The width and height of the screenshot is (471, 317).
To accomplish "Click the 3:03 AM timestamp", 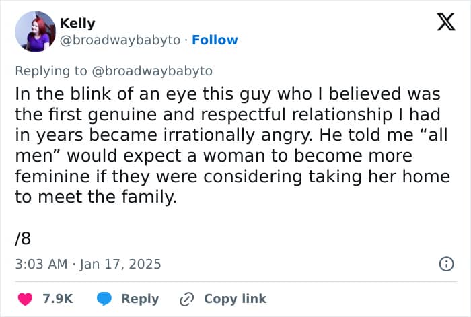I will [x=41, y=264].
